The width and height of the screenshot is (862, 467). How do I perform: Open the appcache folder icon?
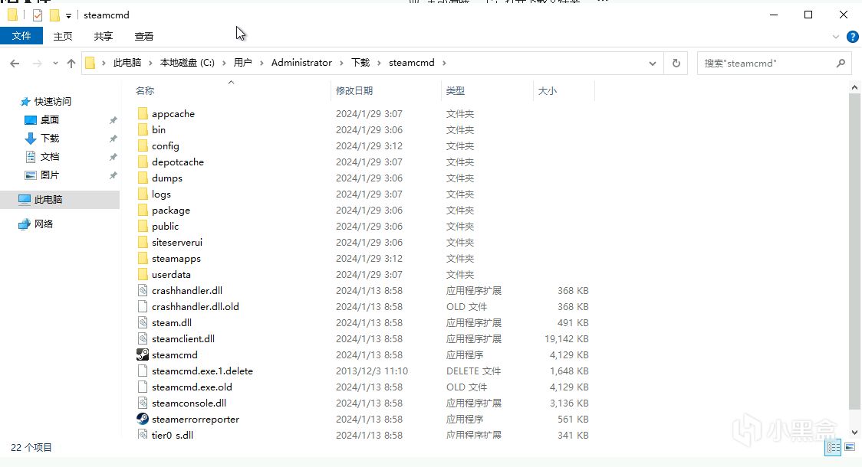143,113
